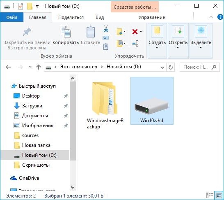
Task: Click the forward navigation arrow
Action: (21, 67)
